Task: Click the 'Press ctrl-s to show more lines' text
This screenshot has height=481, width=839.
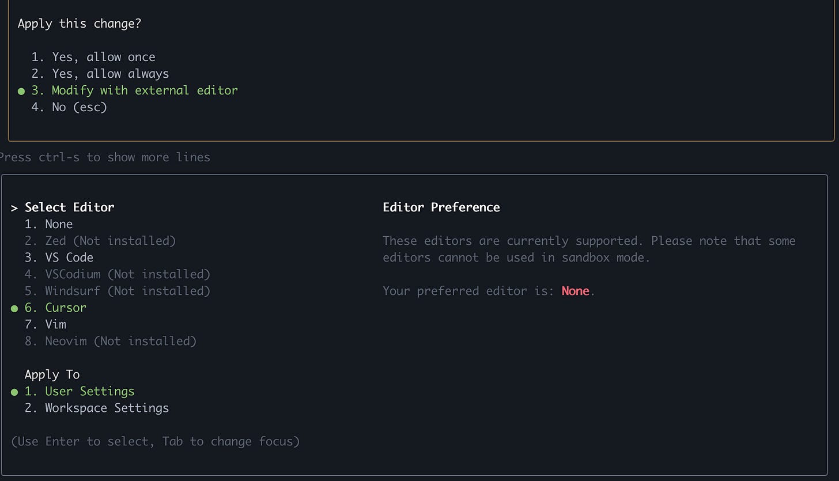Action: [x=105, y=157]
